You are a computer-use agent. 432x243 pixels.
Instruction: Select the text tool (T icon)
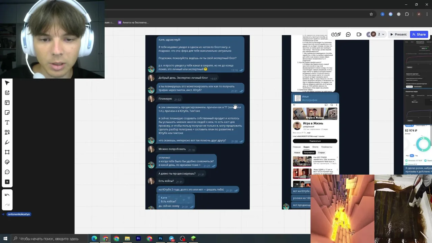[7, 122]
